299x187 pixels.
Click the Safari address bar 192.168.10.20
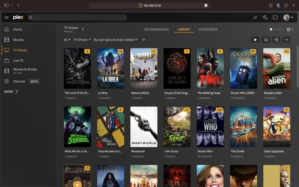coord(149,5)
